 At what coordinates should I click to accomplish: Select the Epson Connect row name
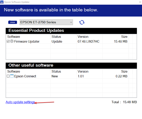(x=25, y=76)
